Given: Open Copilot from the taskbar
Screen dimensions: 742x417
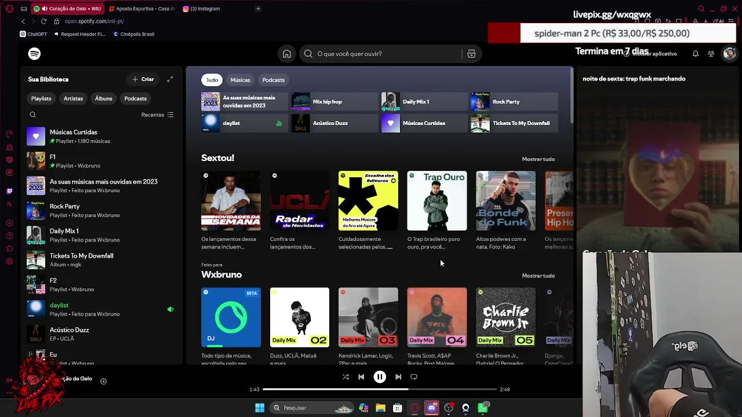Looking at the screenshot, I should (x=363, y=408).
